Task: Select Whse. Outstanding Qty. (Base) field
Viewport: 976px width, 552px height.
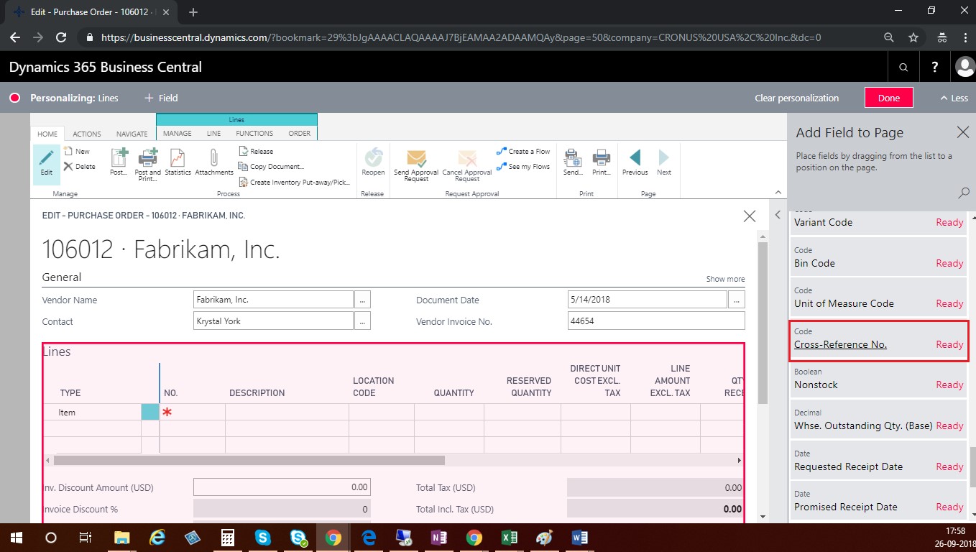Action: point(879,420)
